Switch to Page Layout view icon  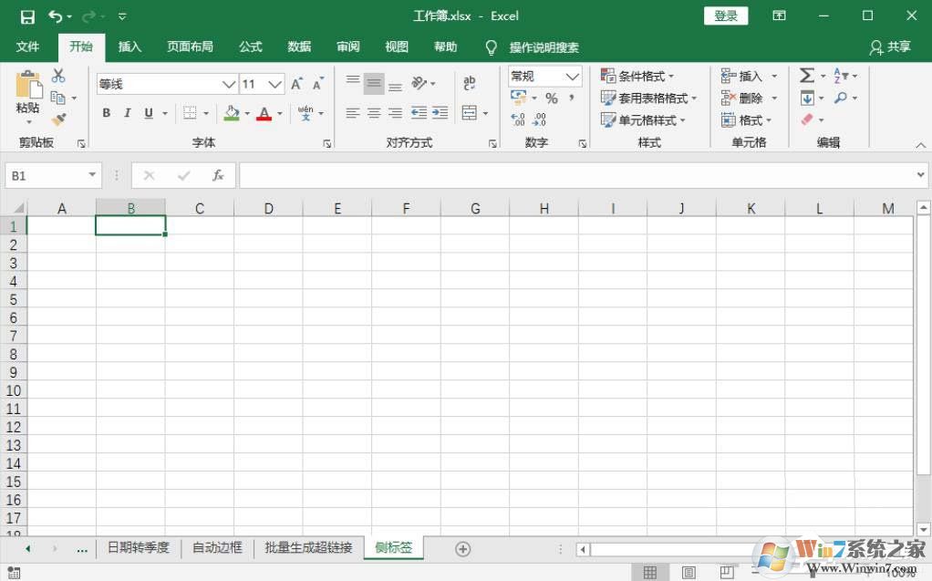click(688, 570)
